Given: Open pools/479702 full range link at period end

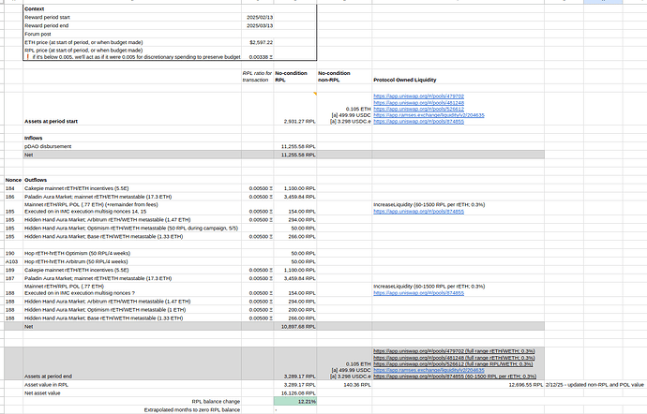Looking at the screenshot, I should point(454,351).
